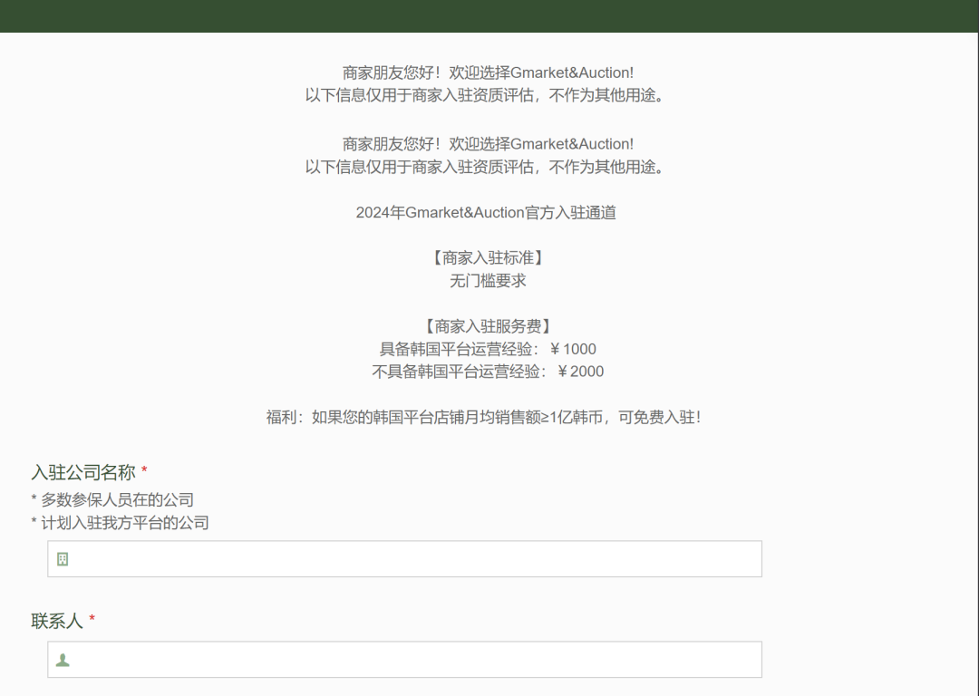Viewport: 979px width, 696px height.
Task: Click the ￥1000 service fee line
Action: (x=487, y=348)
